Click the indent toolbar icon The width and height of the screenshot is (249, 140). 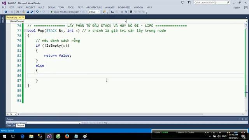tap(112, 12)
